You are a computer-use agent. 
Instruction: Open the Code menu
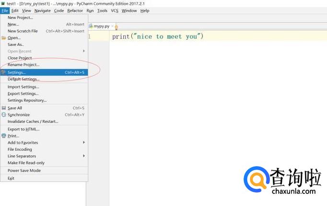(x=59, y=11)
